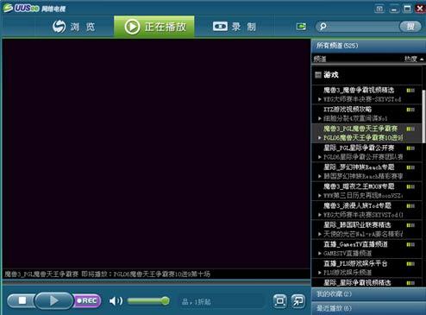Play program GAMESTV直播频道
The height and width of the screenshot is (315, 426).
(x=348, y=254)
